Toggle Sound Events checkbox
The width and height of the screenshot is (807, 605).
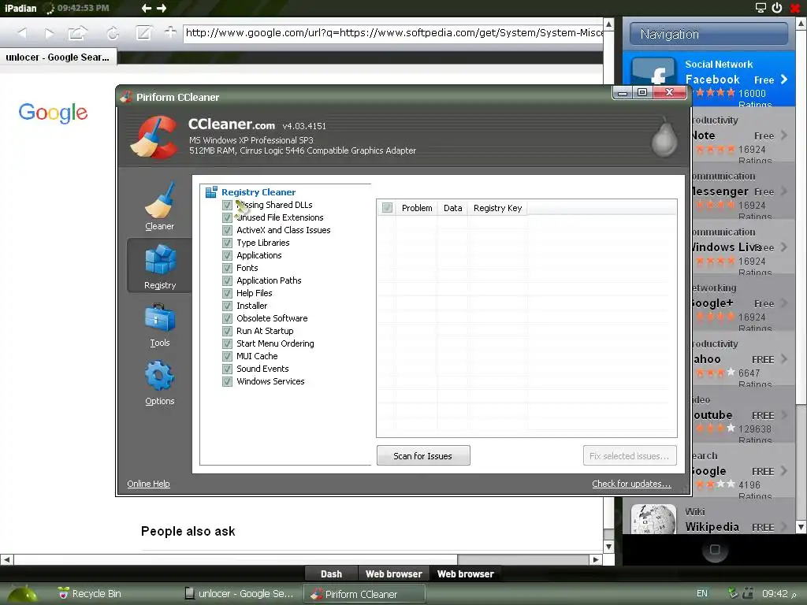227,369
